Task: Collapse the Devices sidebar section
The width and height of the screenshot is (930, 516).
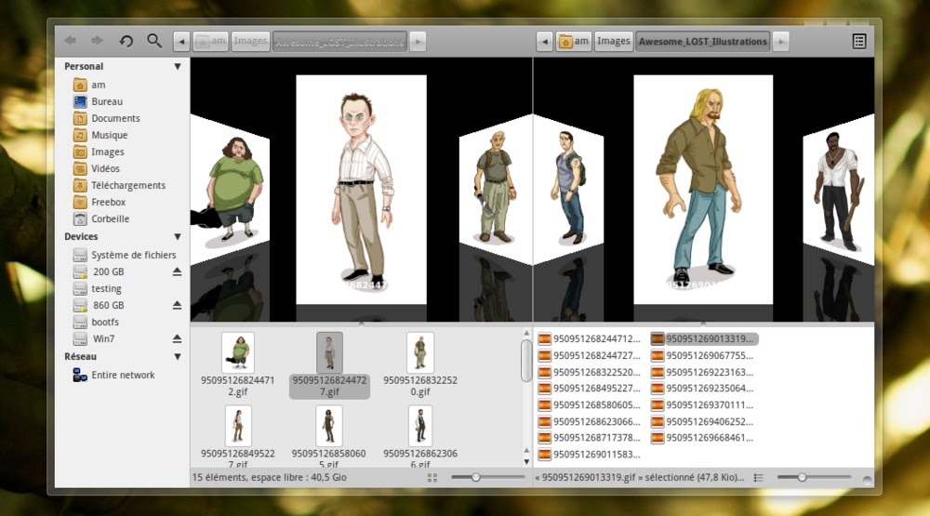Action: [x=177, y=237]
